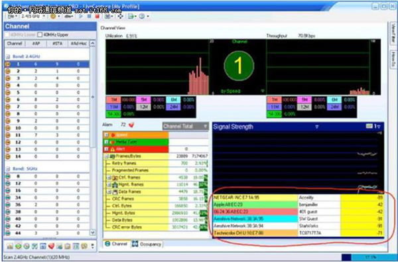Click the red heart icon in bottom icon strip

(51, 246)
